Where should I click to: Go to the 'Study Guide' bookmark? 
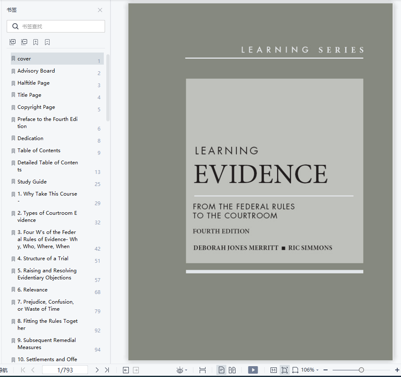(57, 182)
